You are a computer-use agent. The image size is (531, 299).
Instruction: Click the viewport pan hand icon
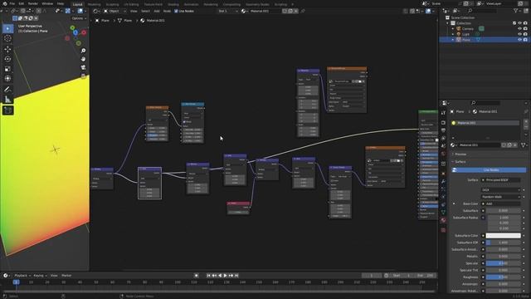click(83, 59)
